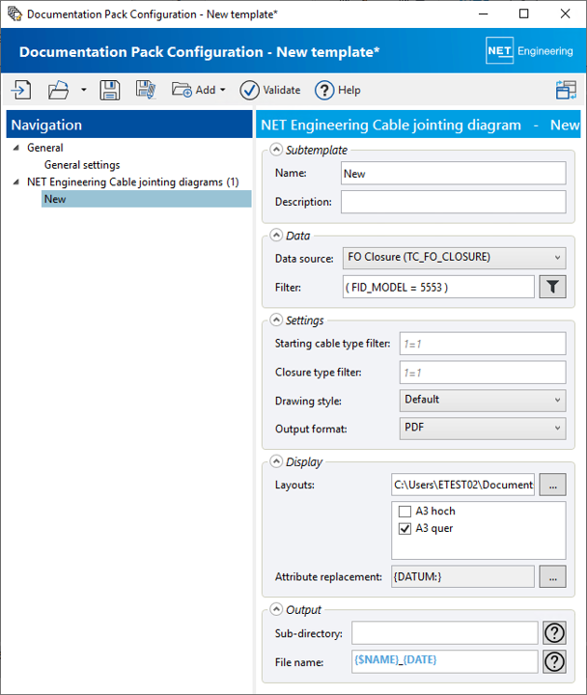This screenshot has height=695, width=587.
Task: Select General settings in navigation tree
Action: tap(82, 165)
